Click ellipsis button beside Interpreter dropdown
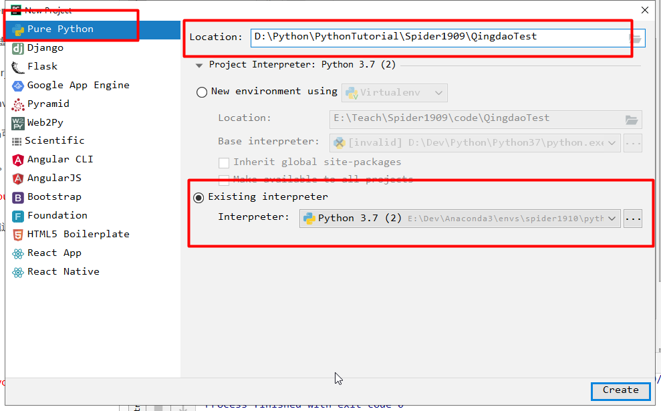Image resolution: width=661 pixels, height=411 pixels. point(633,219)
